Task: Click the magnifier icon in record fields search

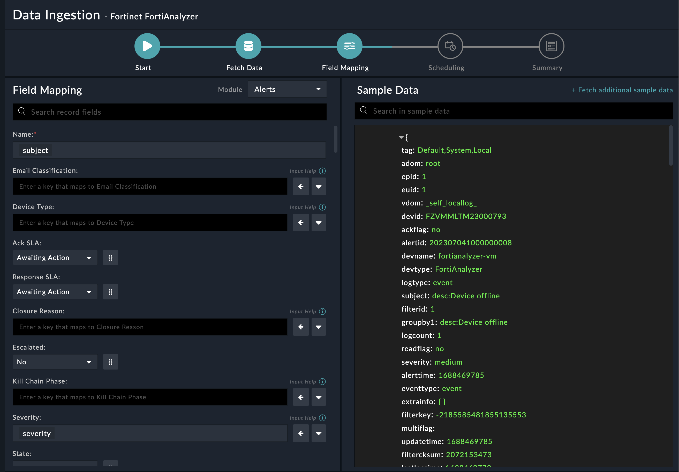Action: click(21, 111)
